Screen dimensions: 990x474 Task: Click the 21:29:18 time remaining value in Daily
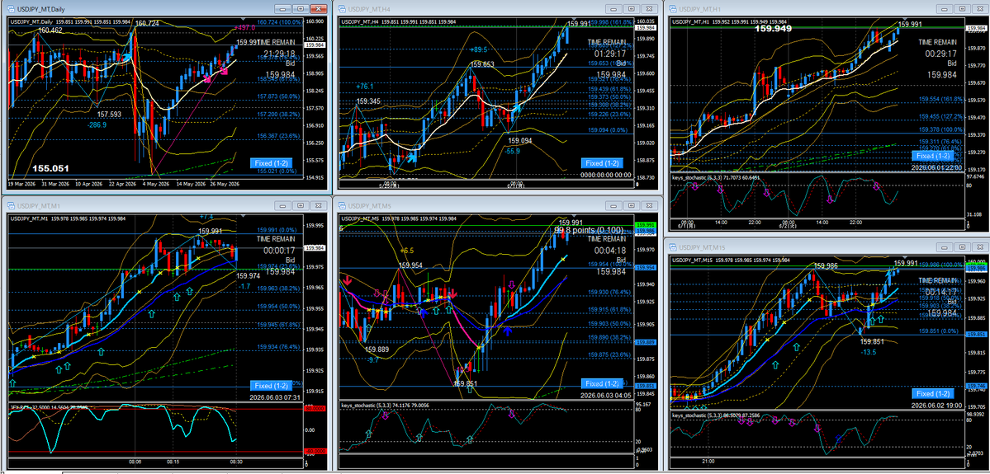(279, 54)
